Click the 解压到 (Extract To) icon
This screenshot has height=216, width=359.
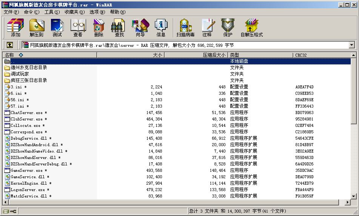point(36,28)
